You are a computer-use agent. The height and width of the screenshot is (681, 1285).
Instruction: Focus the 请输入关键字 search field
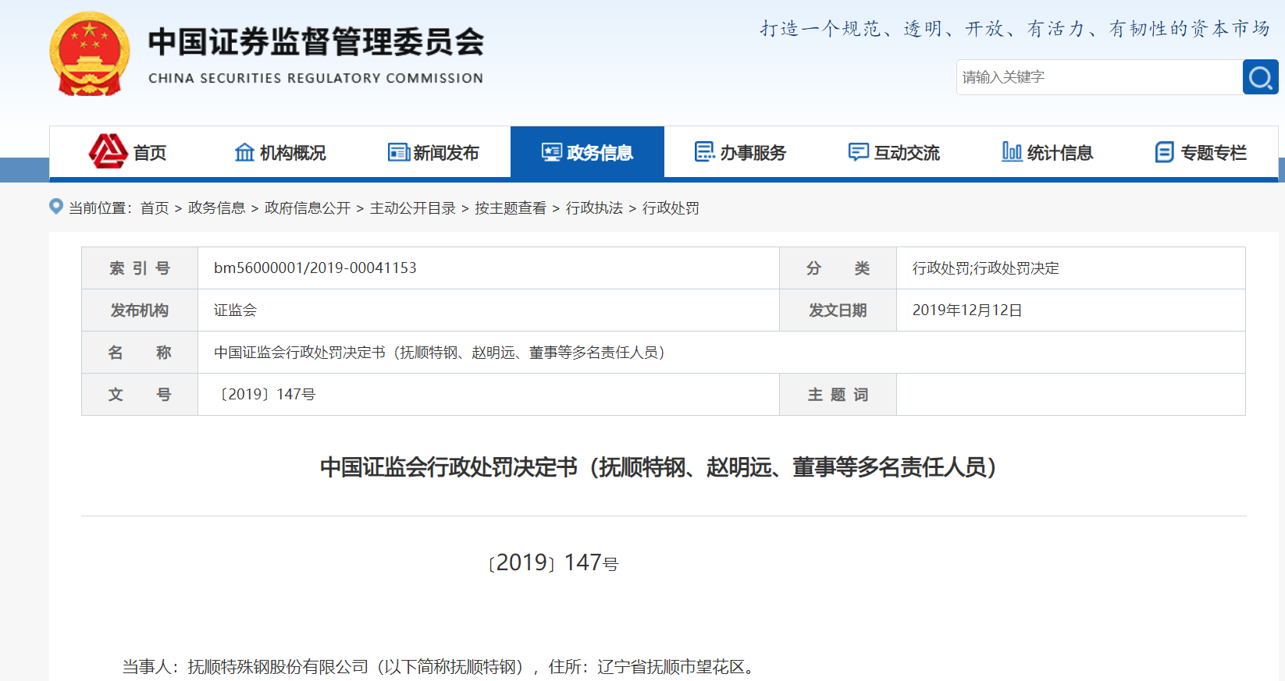1099,77
